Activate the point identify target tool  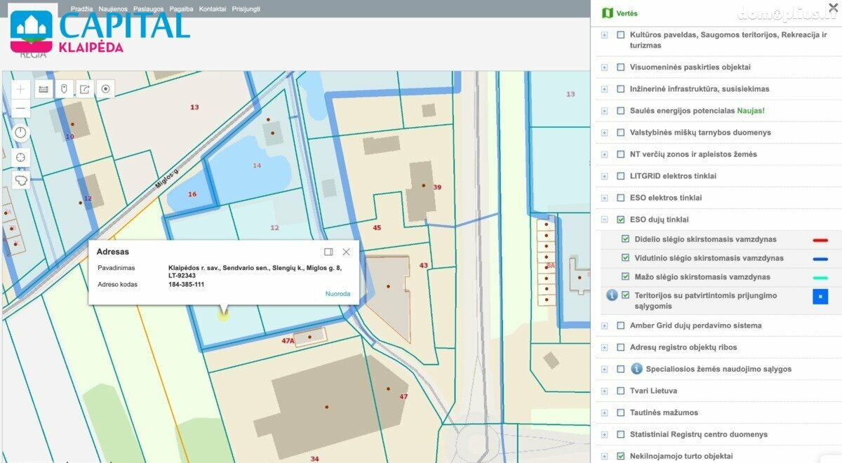coord(106,89)
